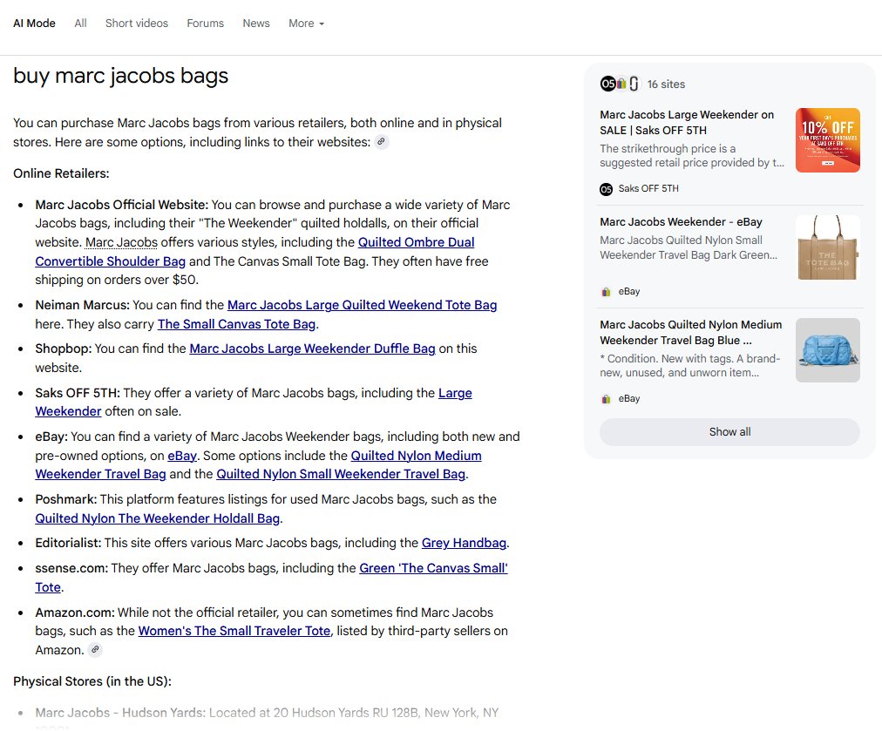This screenshot has height=731, width=882.
Task: Click the buy marc jacobs bags query title
Action: (x=121, y=76)
